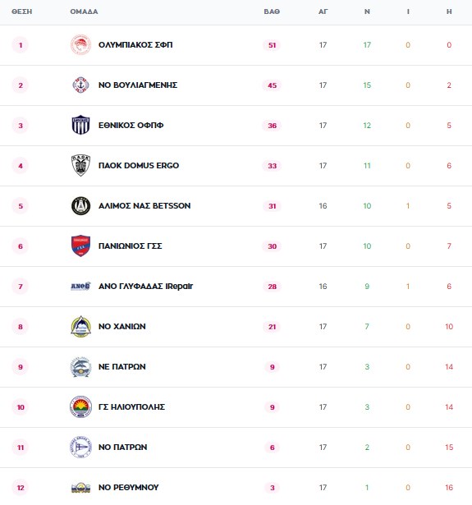Select the NE Patron dolphin logo
The image size is (472, 505).
pos(80,367)
